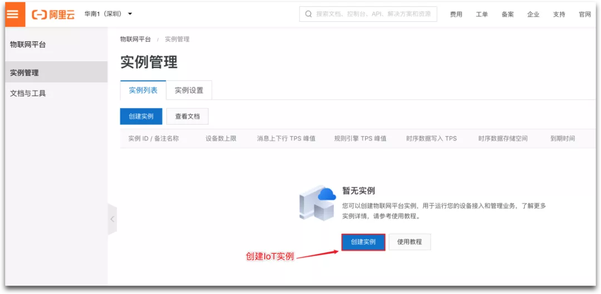Click the 时序数据写入 TPS column header
The width and height of the screenshot is (601, 294).
click(432, 139)
